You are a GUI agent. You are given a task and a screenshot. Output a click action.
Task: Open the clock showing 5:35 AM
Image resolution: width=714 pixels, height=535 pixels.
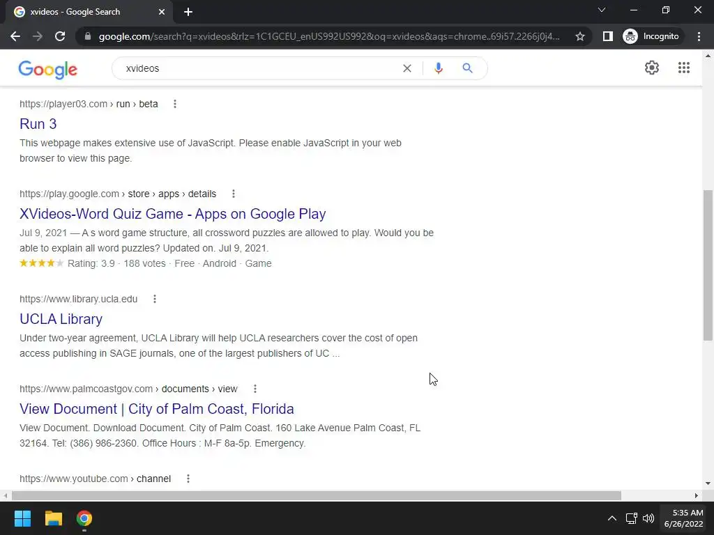(683, 518)
